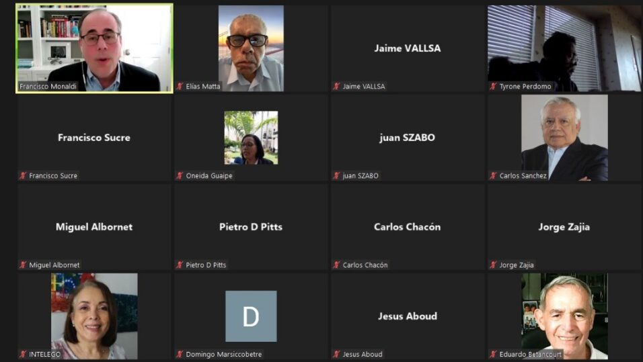Viewport: 643px width, 362px height.
Task: Click Oneida Guaipe's muted microphone icon
Action: tap(180, 176)
